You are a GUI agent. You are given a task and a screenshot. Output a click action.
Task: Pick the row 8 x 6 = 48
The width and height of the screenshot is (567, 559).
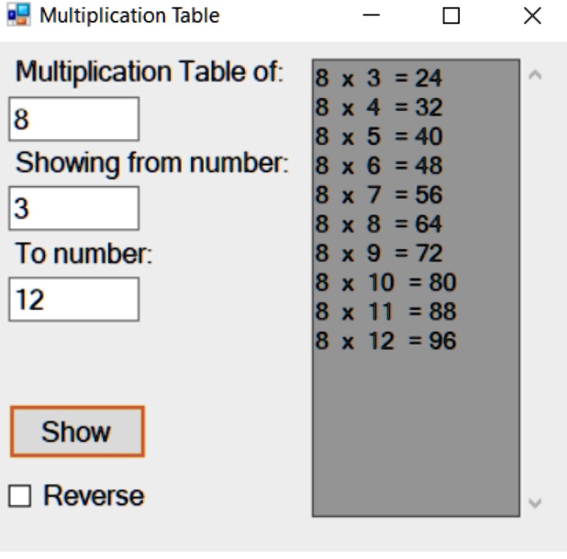(x=416, y=165)
